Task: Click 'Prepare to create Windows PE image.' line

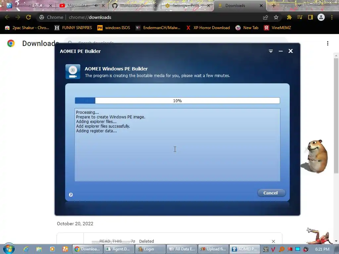Action: click(111, 117)
